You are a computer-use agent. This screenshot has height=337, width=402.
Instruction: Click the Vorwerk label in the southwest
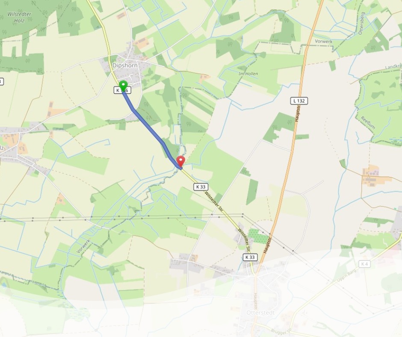(x=83, y=246)
